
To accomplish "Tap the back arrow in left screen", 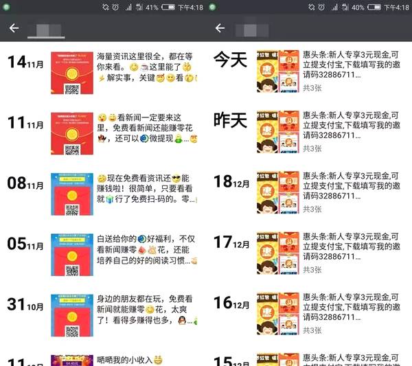I will coord(14,28).
